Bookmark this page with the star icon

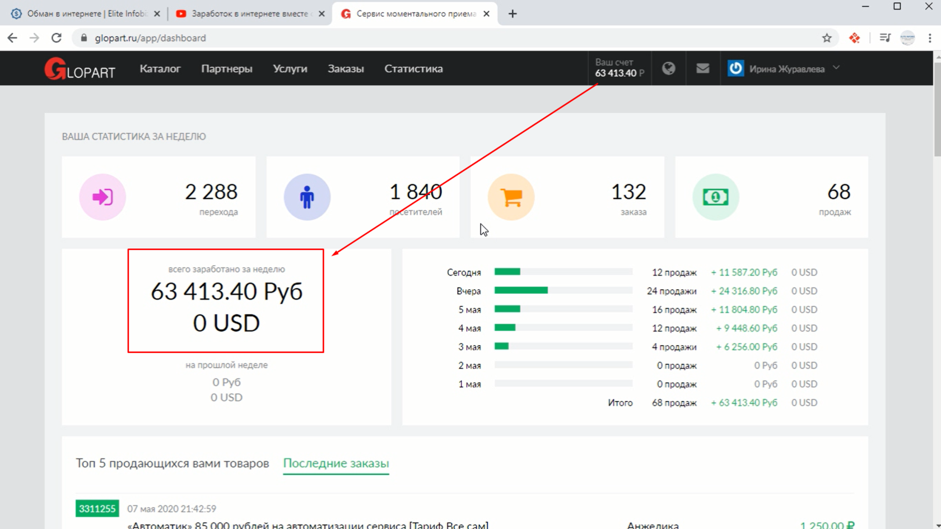click(x=827, y=38)
